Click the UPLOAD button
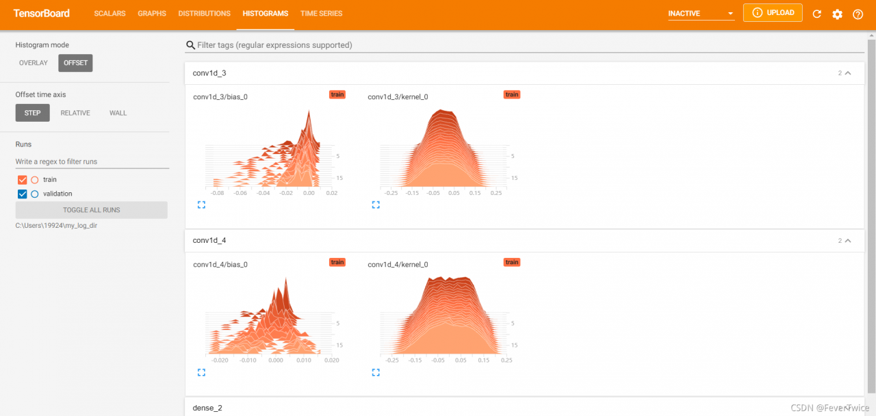Viewport: 876px width, 416px height. pyautogui.click(x=773, y=13)
